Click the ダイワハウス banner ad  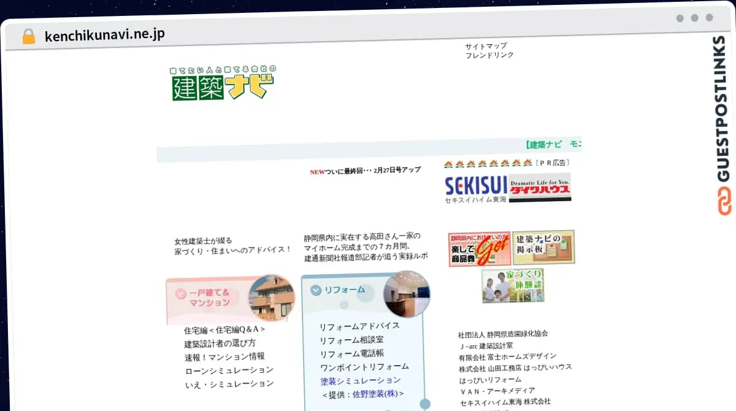pyautogui.click(x=540, y=187)
